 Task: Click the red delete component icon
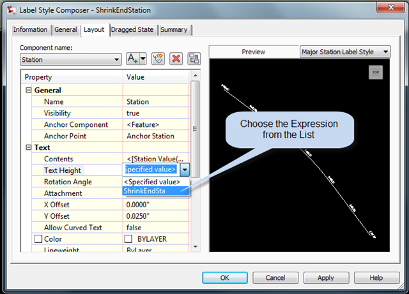pos(176,59)
